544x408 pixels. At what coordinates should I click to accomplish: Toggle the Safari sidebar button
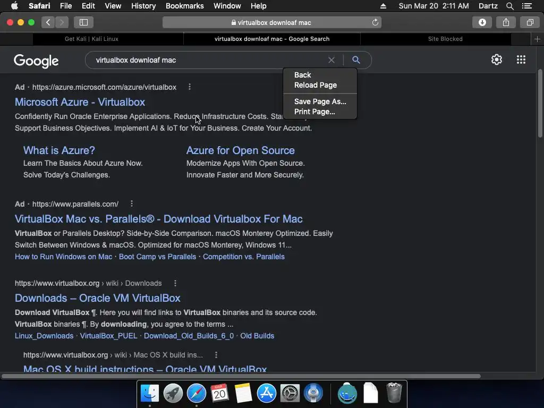pyautogui.click(x=83, y=22)
